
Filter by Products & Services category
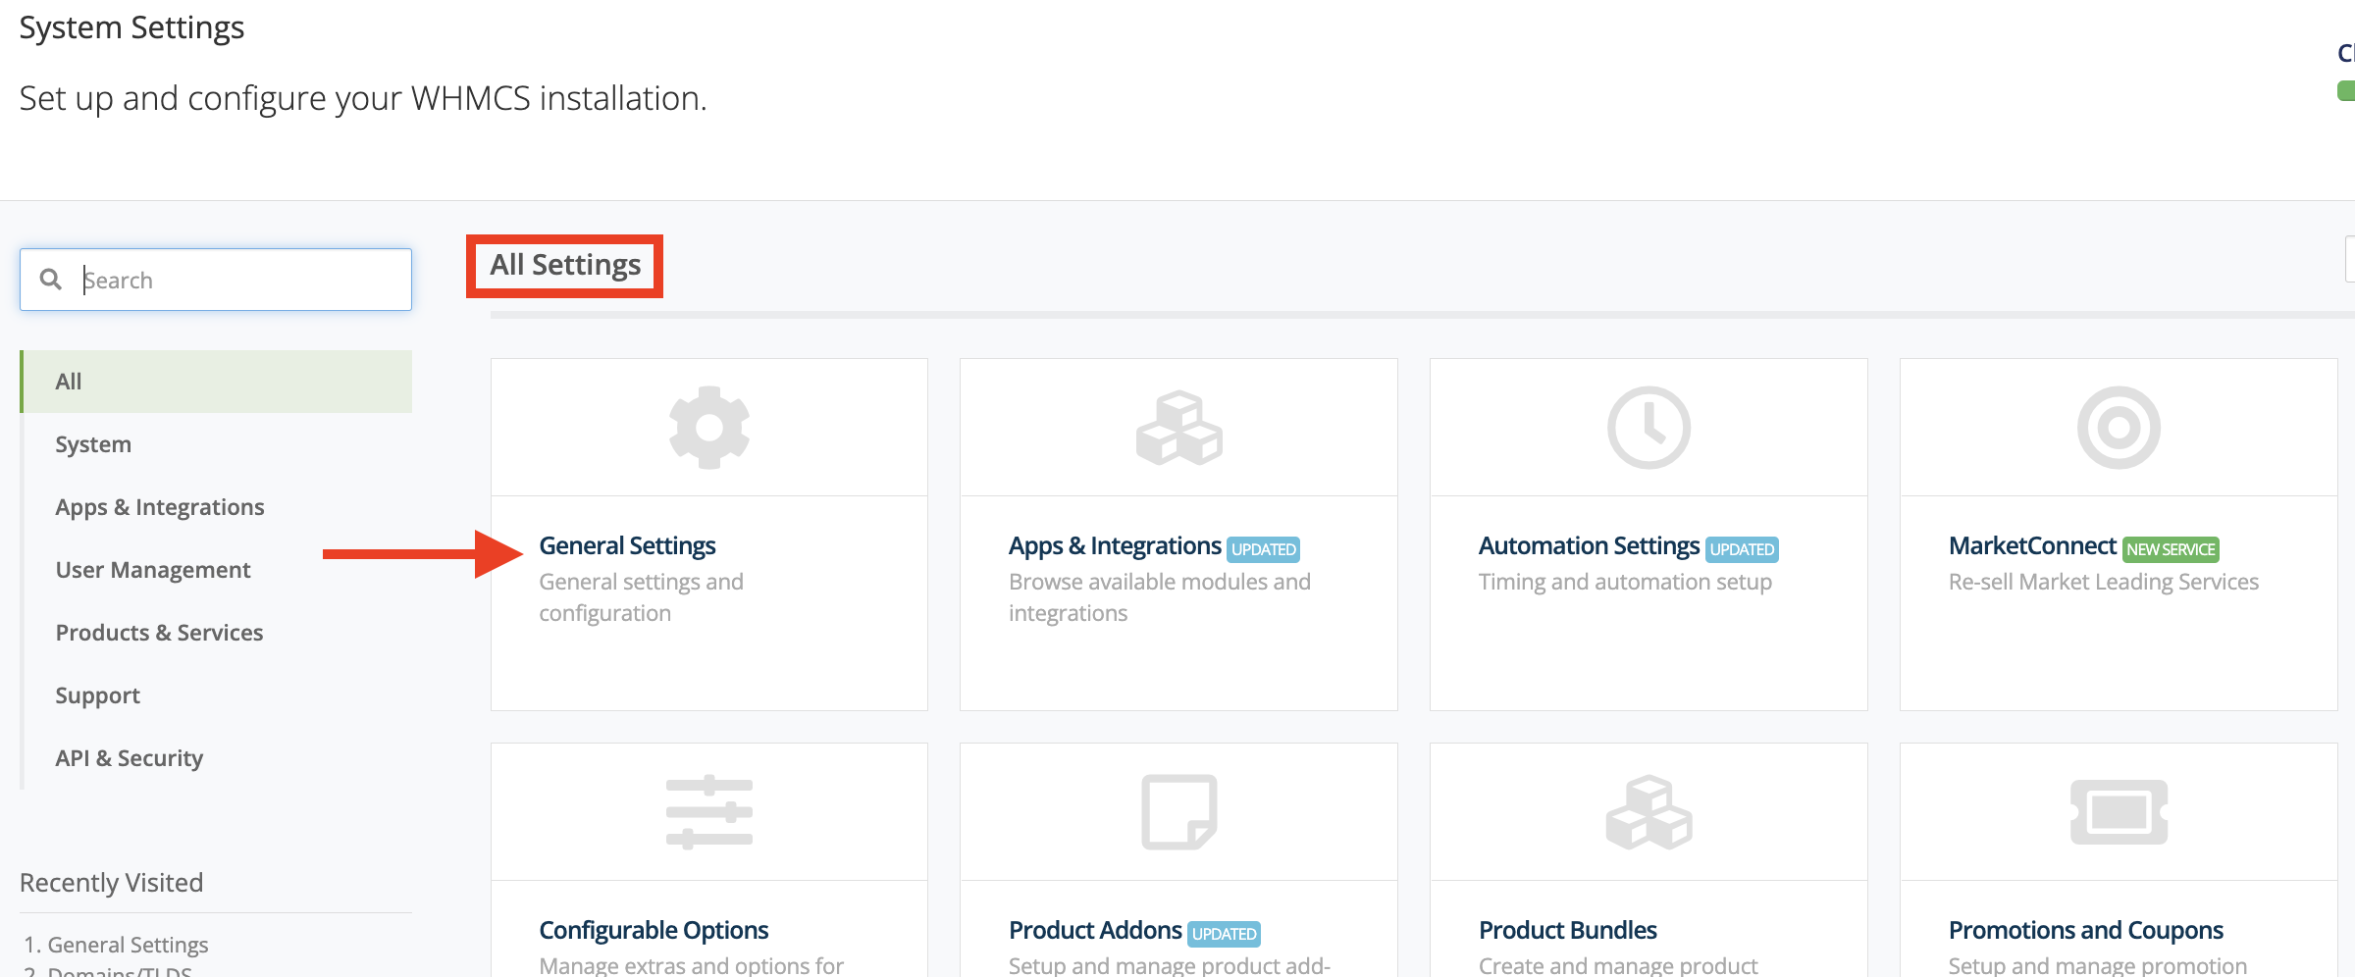[159, 633]
